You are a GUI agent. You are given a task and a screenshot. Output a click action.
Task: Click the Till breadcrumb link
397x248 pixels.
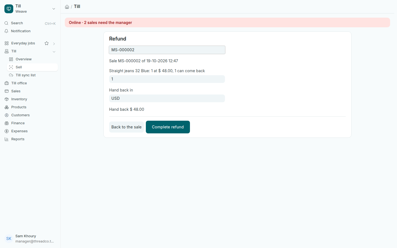coord(77,7)
